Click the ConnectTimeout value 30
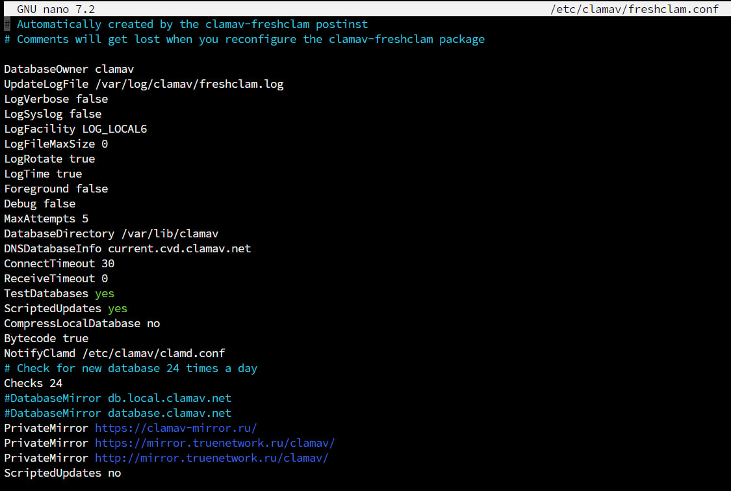Screen dimensions: 731x491 point(108,263)
